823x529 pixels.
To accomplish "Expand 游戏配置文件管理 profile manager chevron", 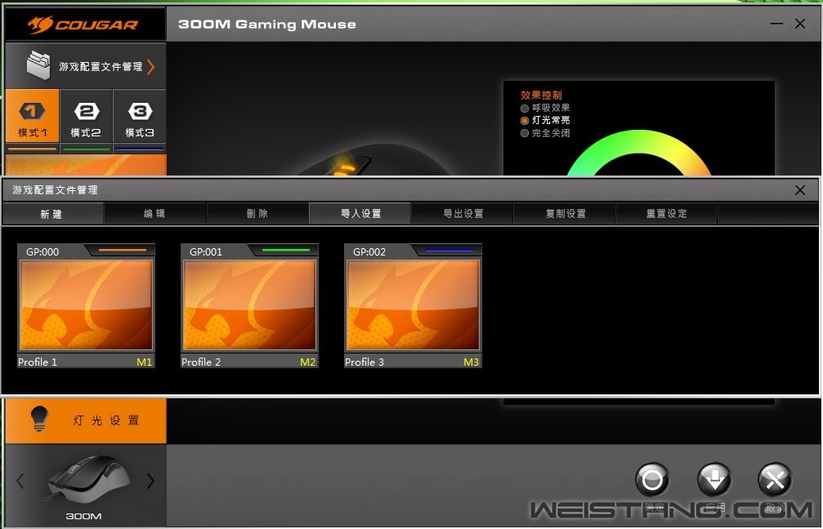I will coord(151,67).
